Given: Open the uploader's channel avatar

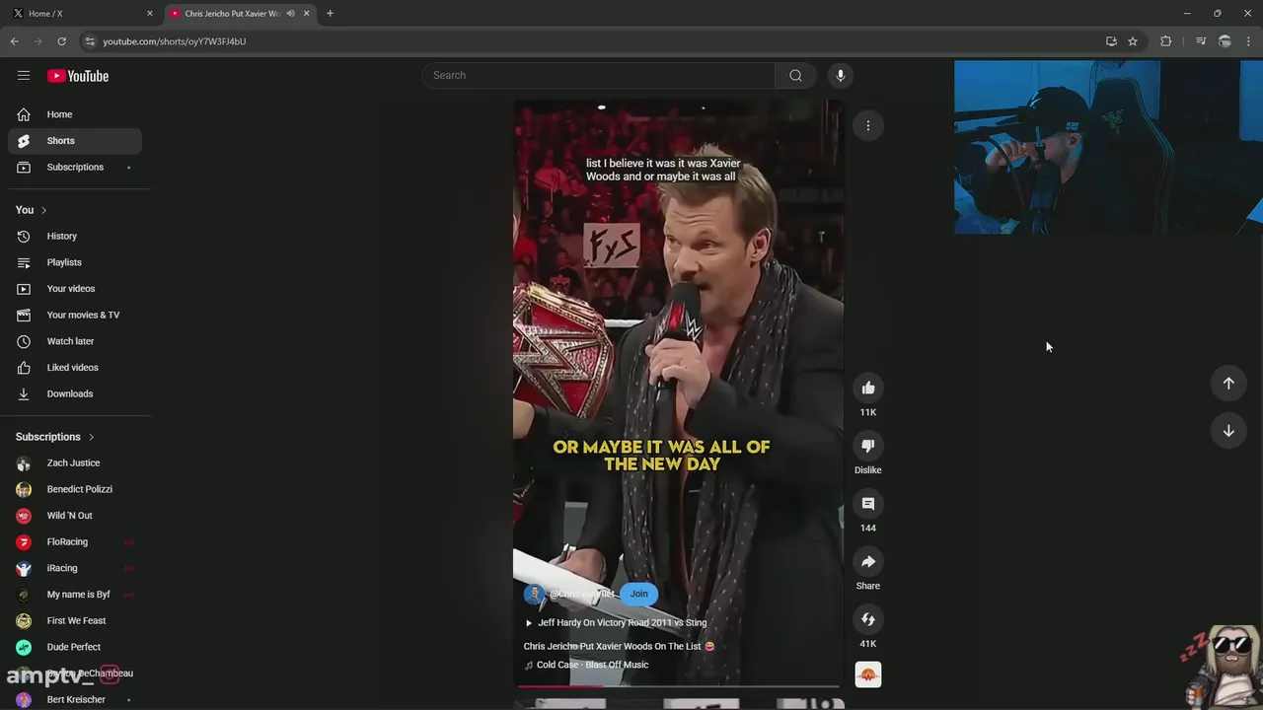Looking at the screenshot, I should coord(534,594).
